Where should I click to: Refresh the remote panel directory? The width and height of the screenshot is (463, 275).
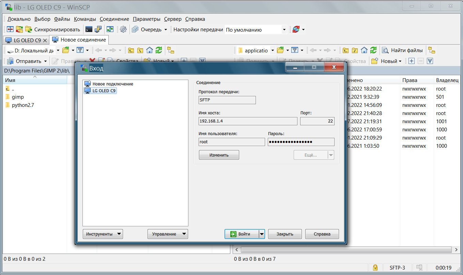tap(373, 50)
